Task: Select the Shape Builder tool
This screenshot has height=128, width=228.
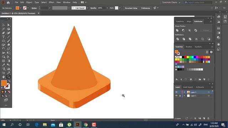Action: (4, 57)
